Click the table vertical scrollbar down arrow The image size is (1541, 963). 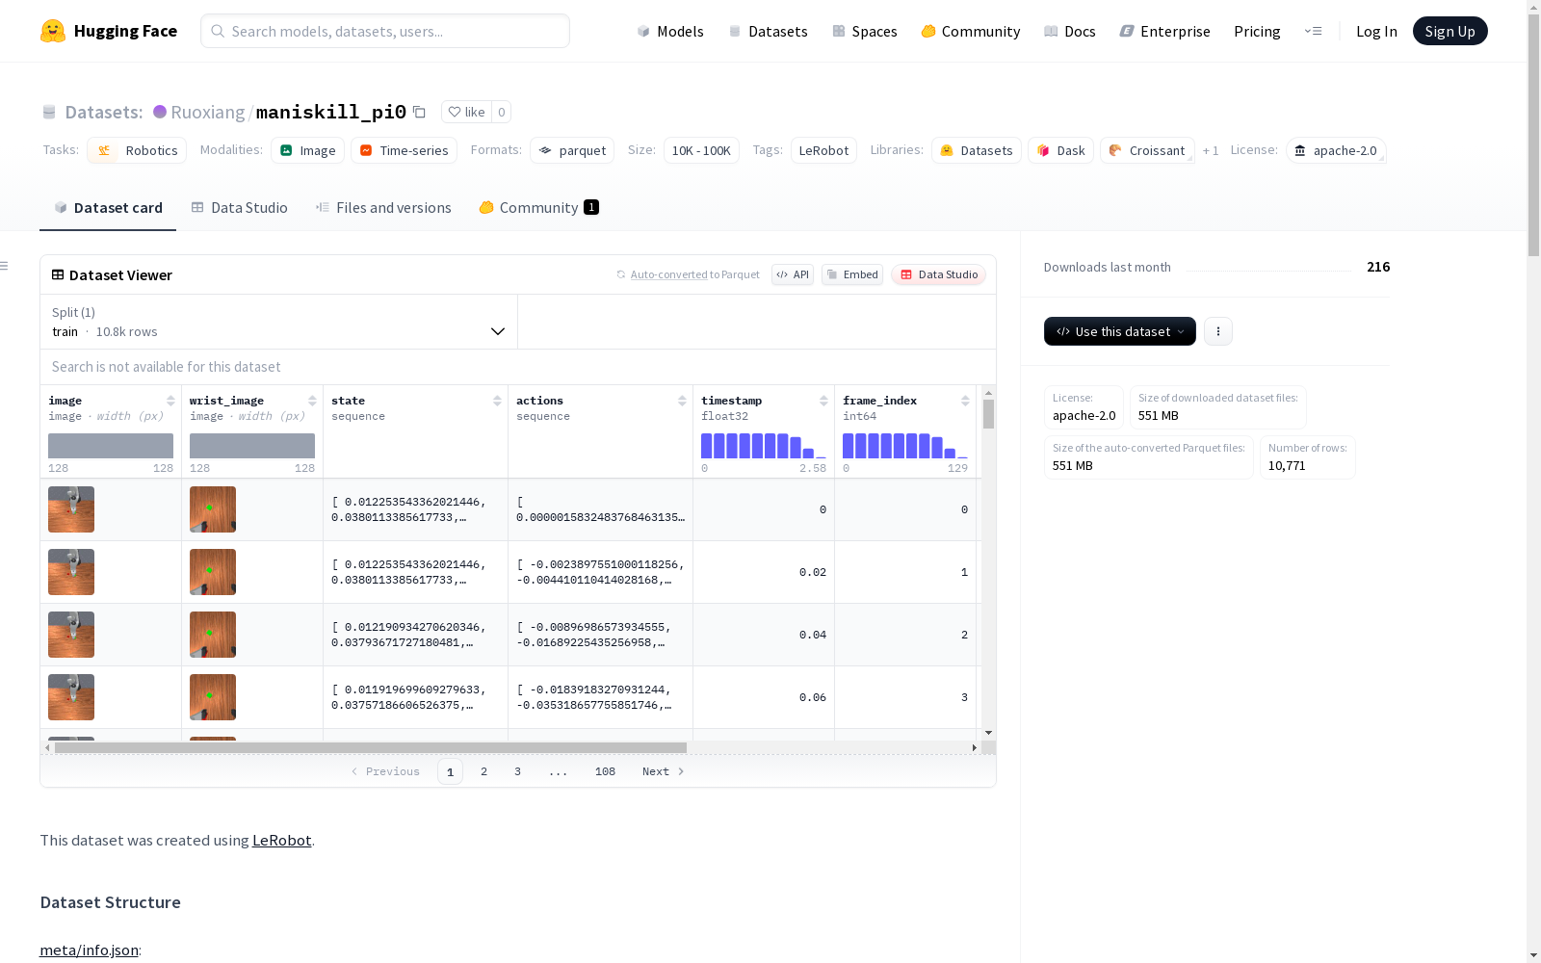pyautogui.click(x=988, y=733)
